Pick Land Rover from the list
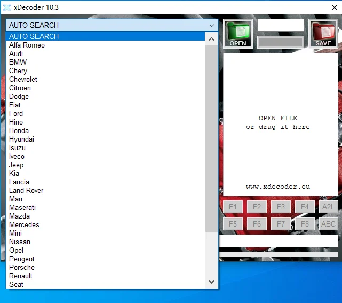The width and height of the screenshot is (342, 303). tap(105, 190)
